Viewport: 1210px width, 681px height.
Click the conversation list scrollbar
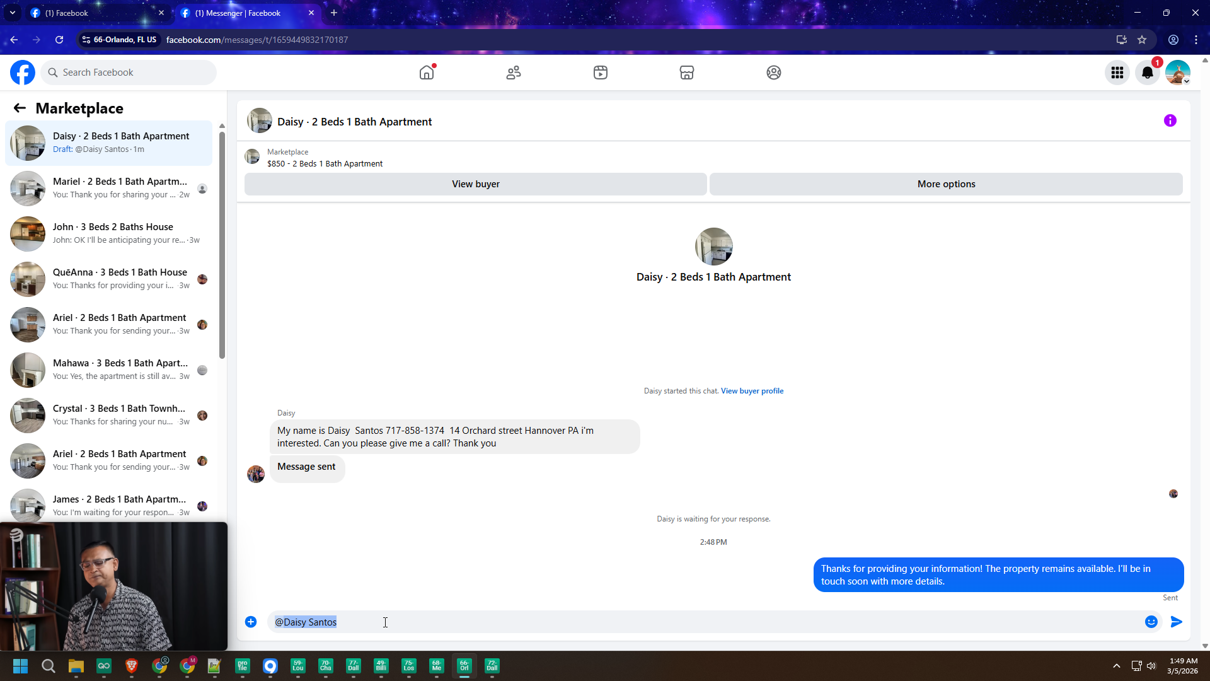pyautogui.click(x=222, y=246)
